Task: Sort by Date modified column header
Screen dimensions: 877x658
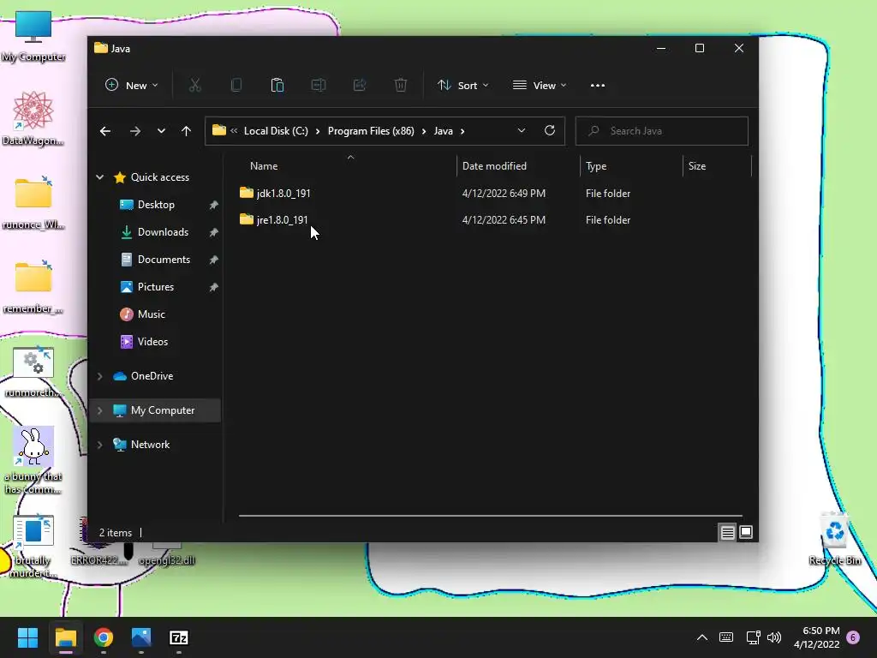Action: [518, 165]
